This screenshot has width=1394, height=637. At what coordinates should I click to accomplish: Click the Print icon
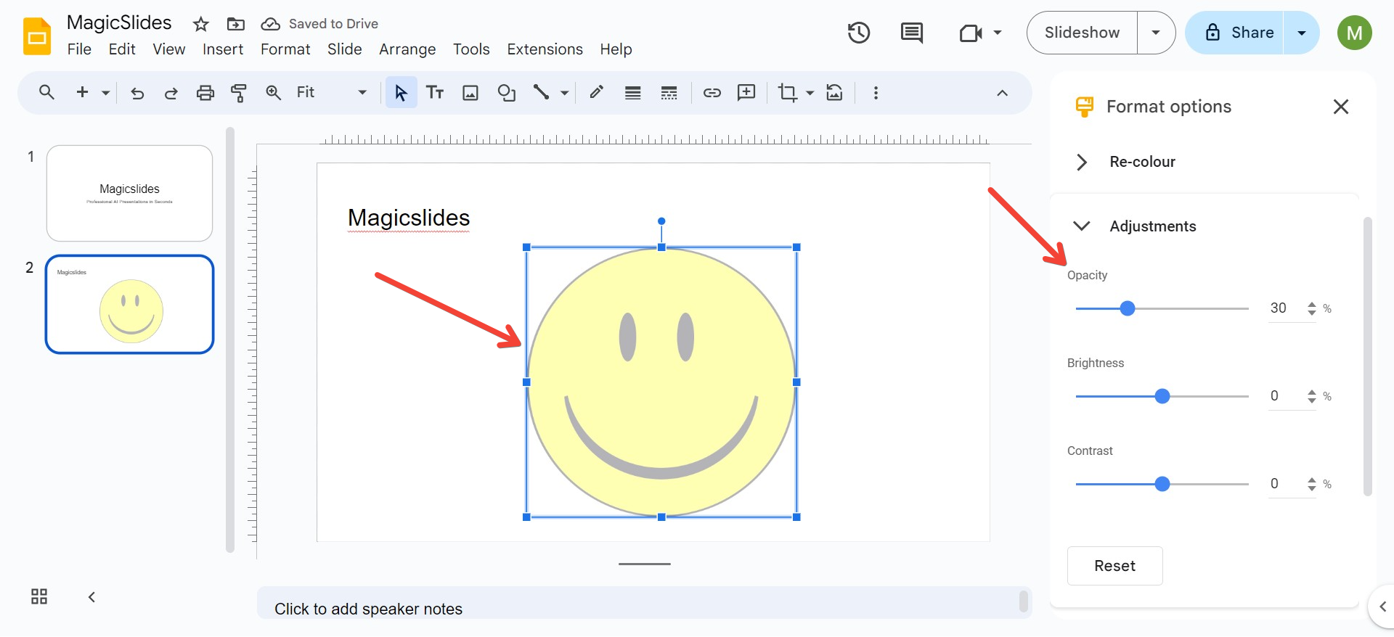(205, 93)
